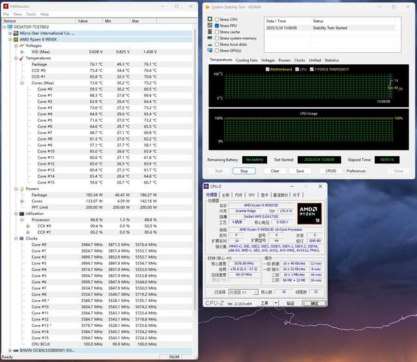Expand the Micro-Star International node

pyautogui.click(x=10, y=33)
